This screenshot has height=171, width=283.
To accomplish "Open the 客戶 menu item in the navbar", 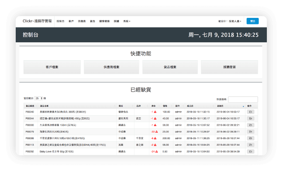I will [71, 21].
